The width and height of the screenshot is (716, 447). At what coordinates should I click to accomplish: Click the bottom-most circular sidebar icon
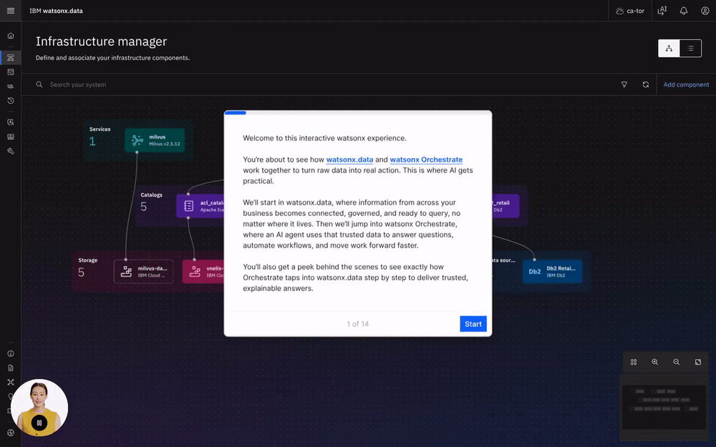pyautogui.click(x=11, y=433)
